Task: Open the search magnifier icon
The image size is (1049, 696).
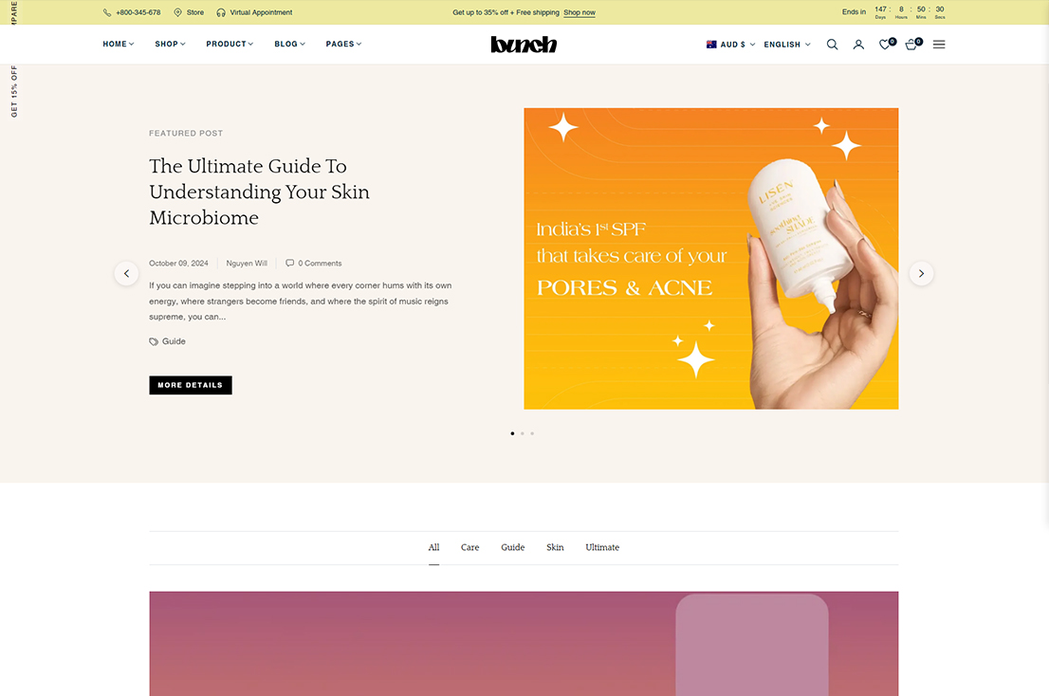Action: 832,45
